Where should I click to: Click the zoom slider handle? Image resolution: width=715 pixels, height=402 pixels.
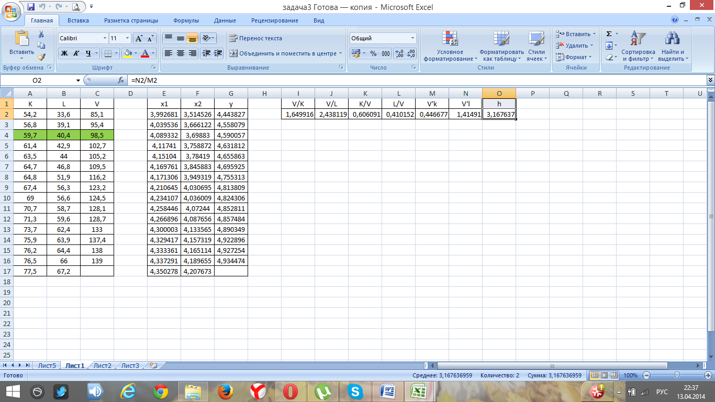677,375
